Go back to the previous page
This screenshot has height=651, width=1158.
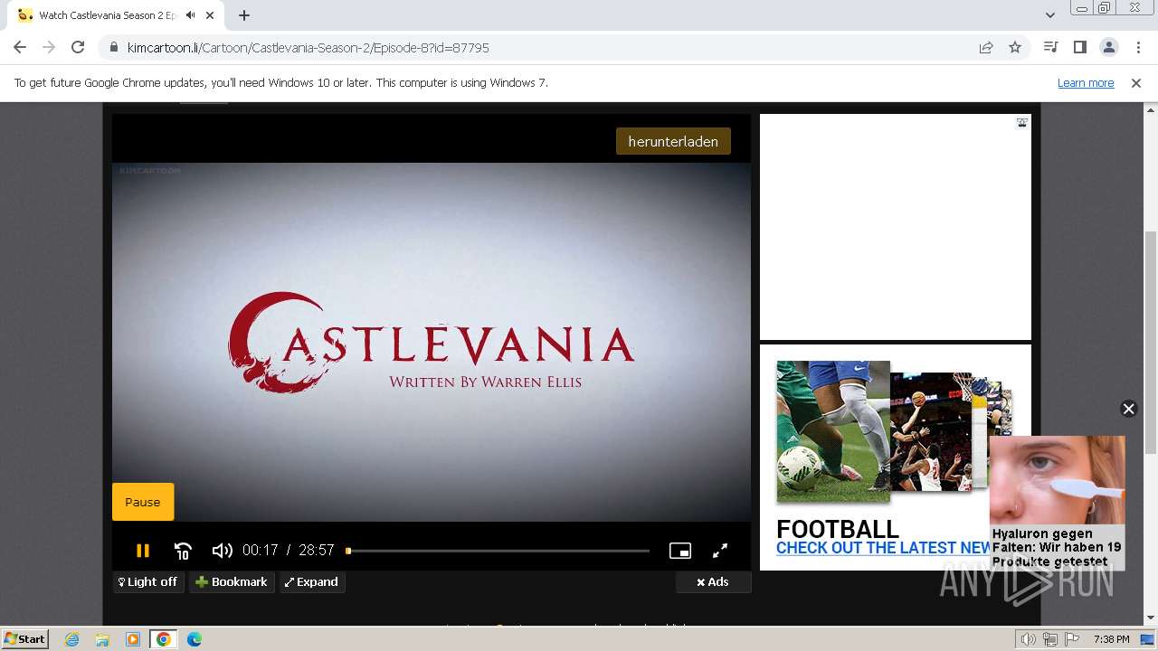pyautogui.click(x=20, y=48)
